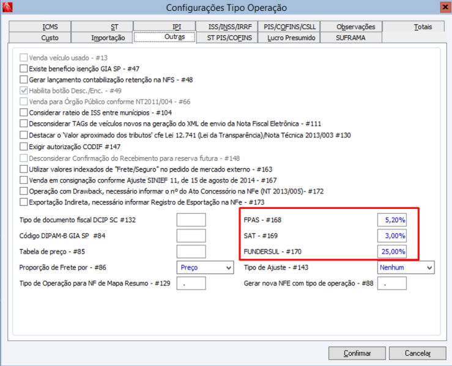
Task: Click Gerar nova NFE tipo de operação #88 field
Action: click(391, 284)
